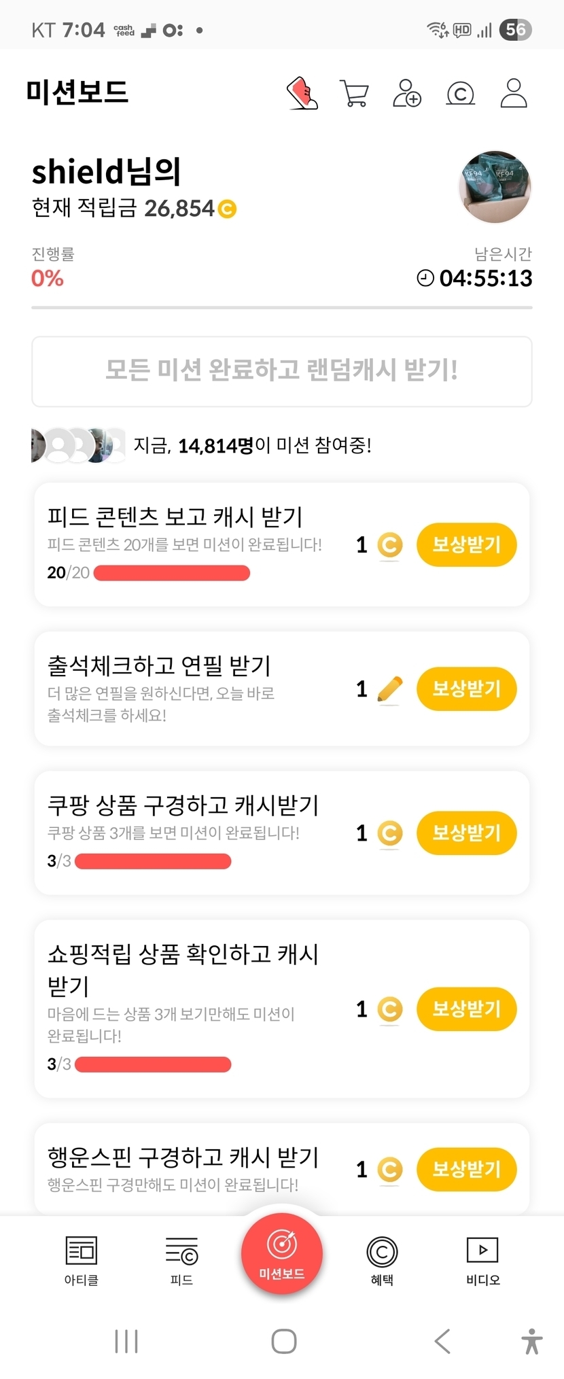Switch to the 아티클 tab
The width and height of the screenshot is (564, 1379).
pos(82,1260)
